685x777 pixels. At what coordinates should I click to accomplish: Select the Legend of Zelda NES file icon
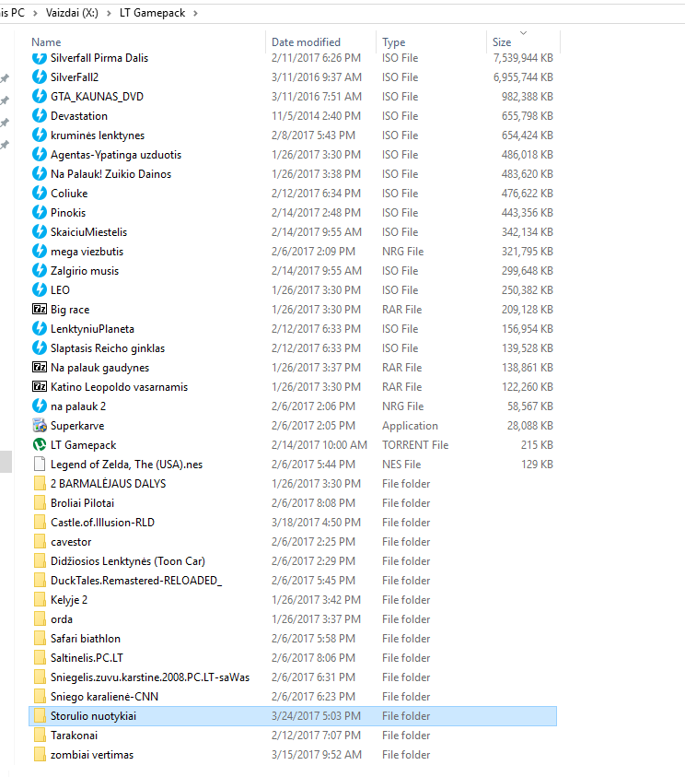[x=40, y=464]
